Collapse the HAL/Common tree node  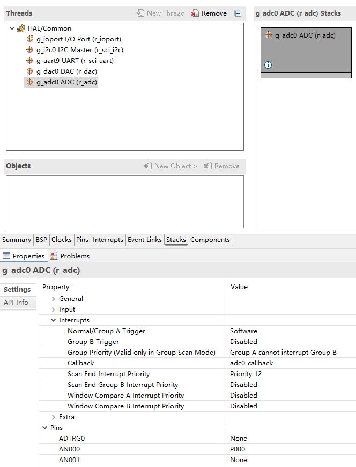tap(12, 28)
